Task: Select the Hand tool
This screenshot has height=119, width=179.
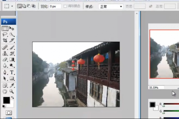Action: pyautogui.click(x=5, y=91)
